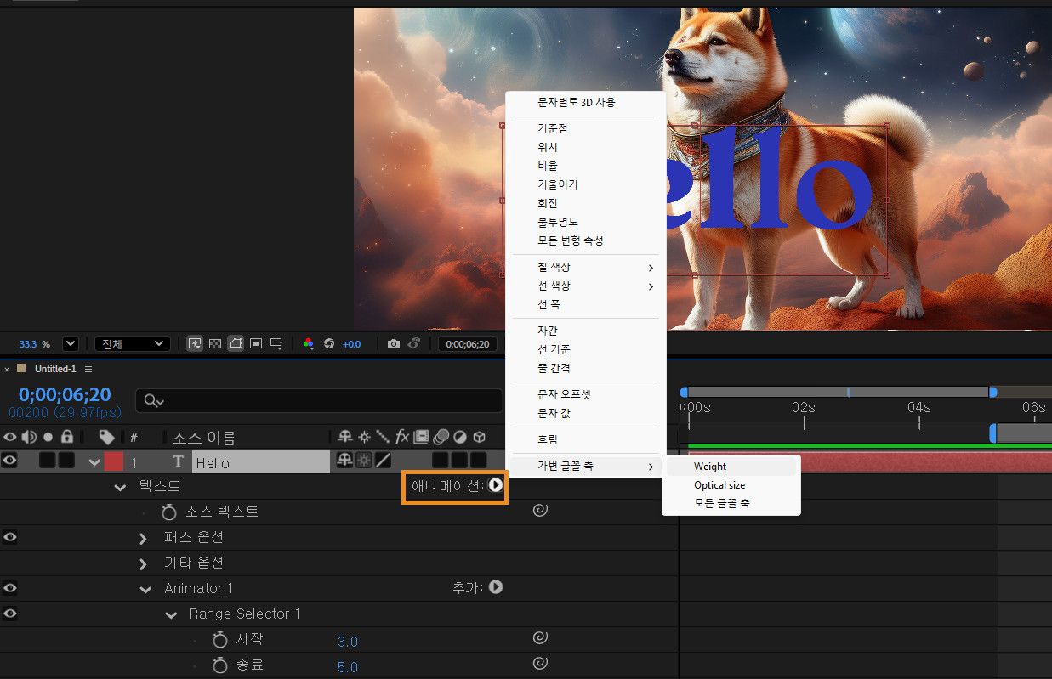Click the lock column header icon
The width and height of the screenshot is (1052, 679).
tap(66, 437)
